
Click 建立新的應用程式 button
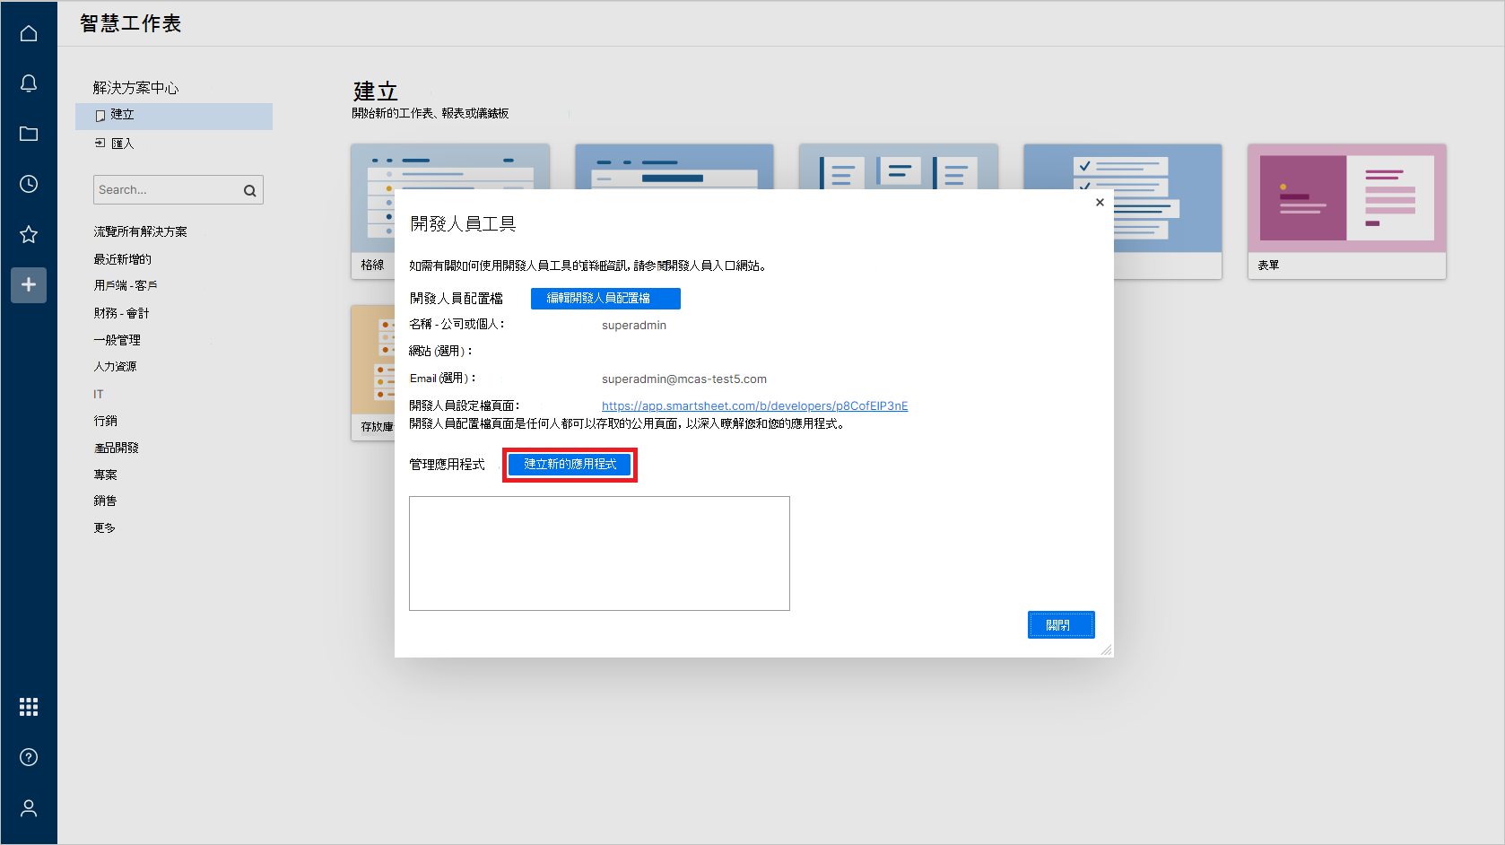coord(570,464)
